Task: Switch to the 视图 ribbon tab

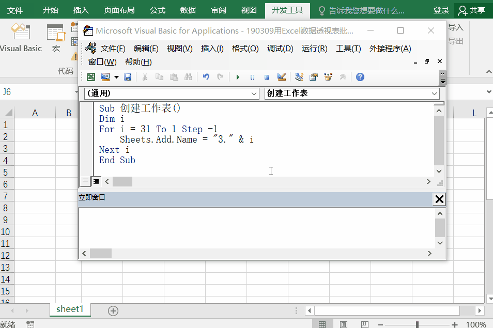Action: 249,10
